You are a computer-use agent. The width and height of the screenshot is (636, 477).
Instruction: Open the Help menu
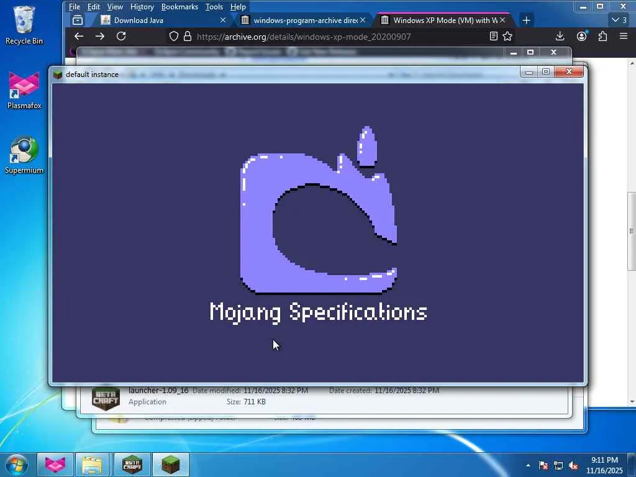point(238,7)
